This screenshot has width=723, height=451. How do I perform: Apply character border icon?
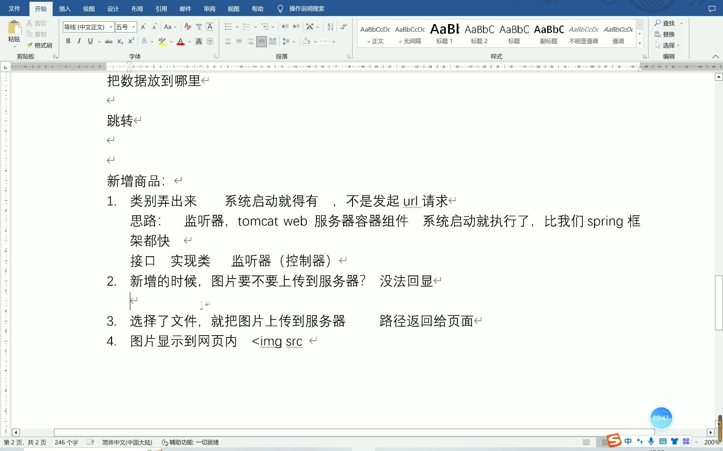[210, 27]
